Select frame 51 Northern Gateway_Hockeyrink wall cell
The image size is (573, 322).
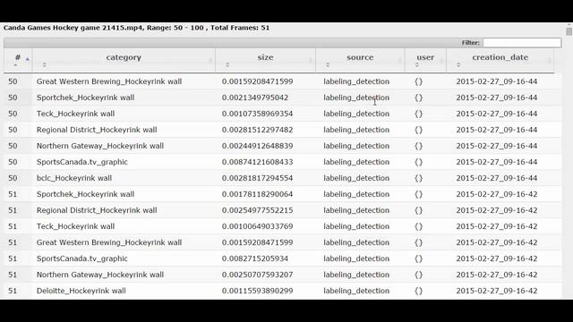click(x=99, y=275)
